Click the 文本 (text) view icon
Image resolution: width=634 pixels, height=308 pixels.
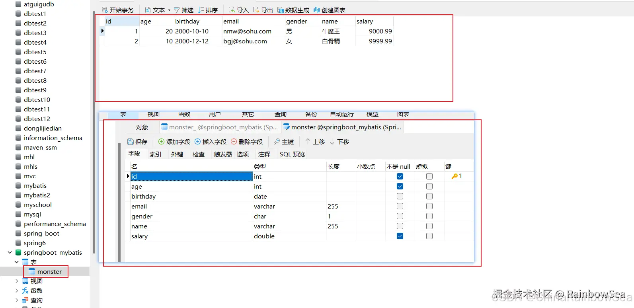pos(148,10)
